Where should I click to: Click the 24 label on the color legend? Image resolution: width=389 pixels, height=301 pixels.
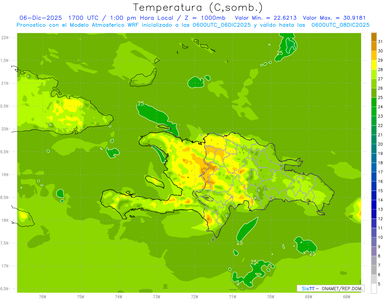(x=380, y=107)
